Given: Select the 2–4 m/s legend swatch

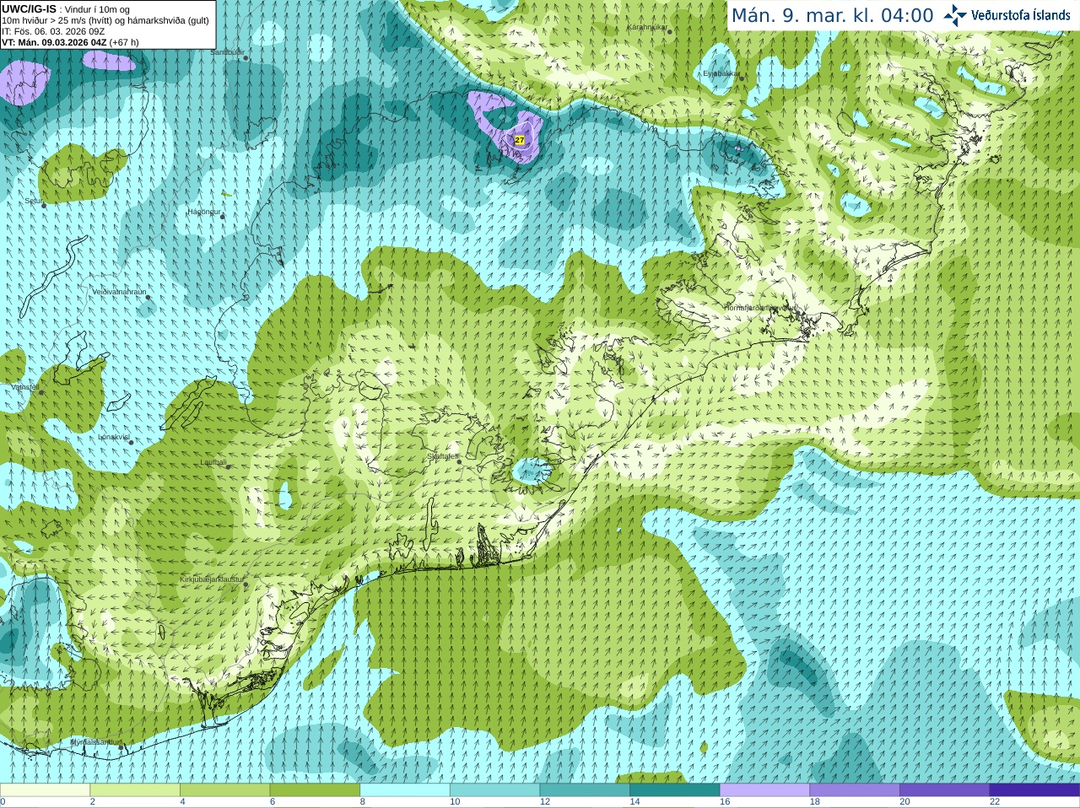Looking at the screenshot, I should tap(135, 790).
